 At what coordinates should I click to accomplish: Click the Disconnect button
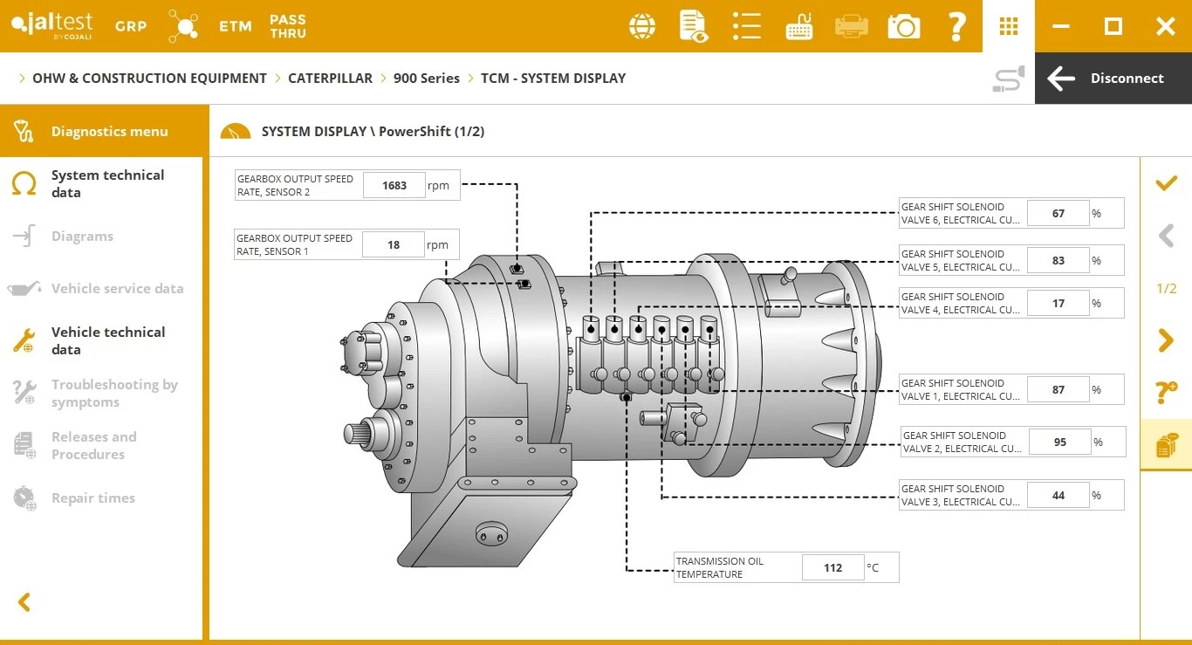[1113, 79]
